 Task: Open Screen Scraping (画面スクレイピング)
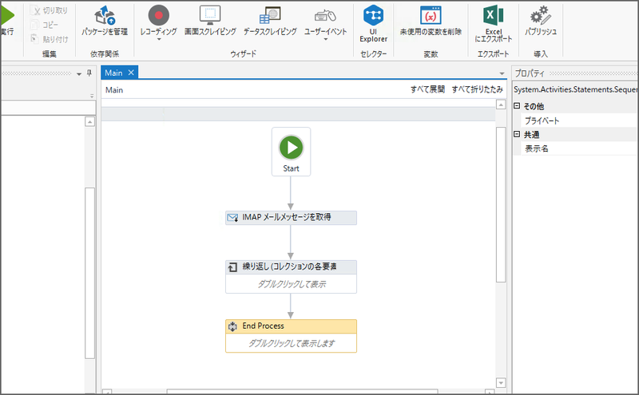210,21
